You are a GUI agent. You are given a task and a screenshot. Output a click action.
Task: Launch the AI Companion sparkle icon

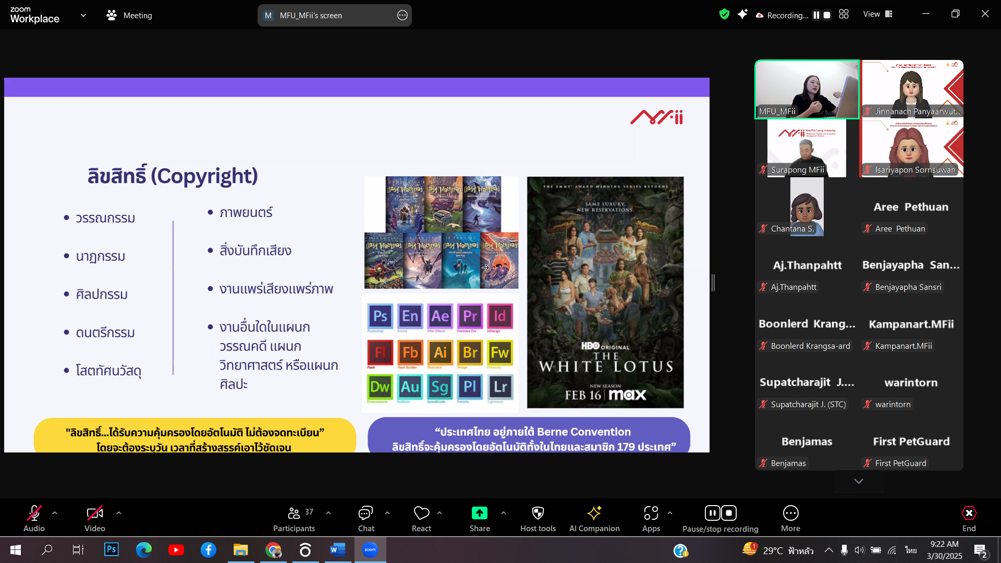(594, 513)
